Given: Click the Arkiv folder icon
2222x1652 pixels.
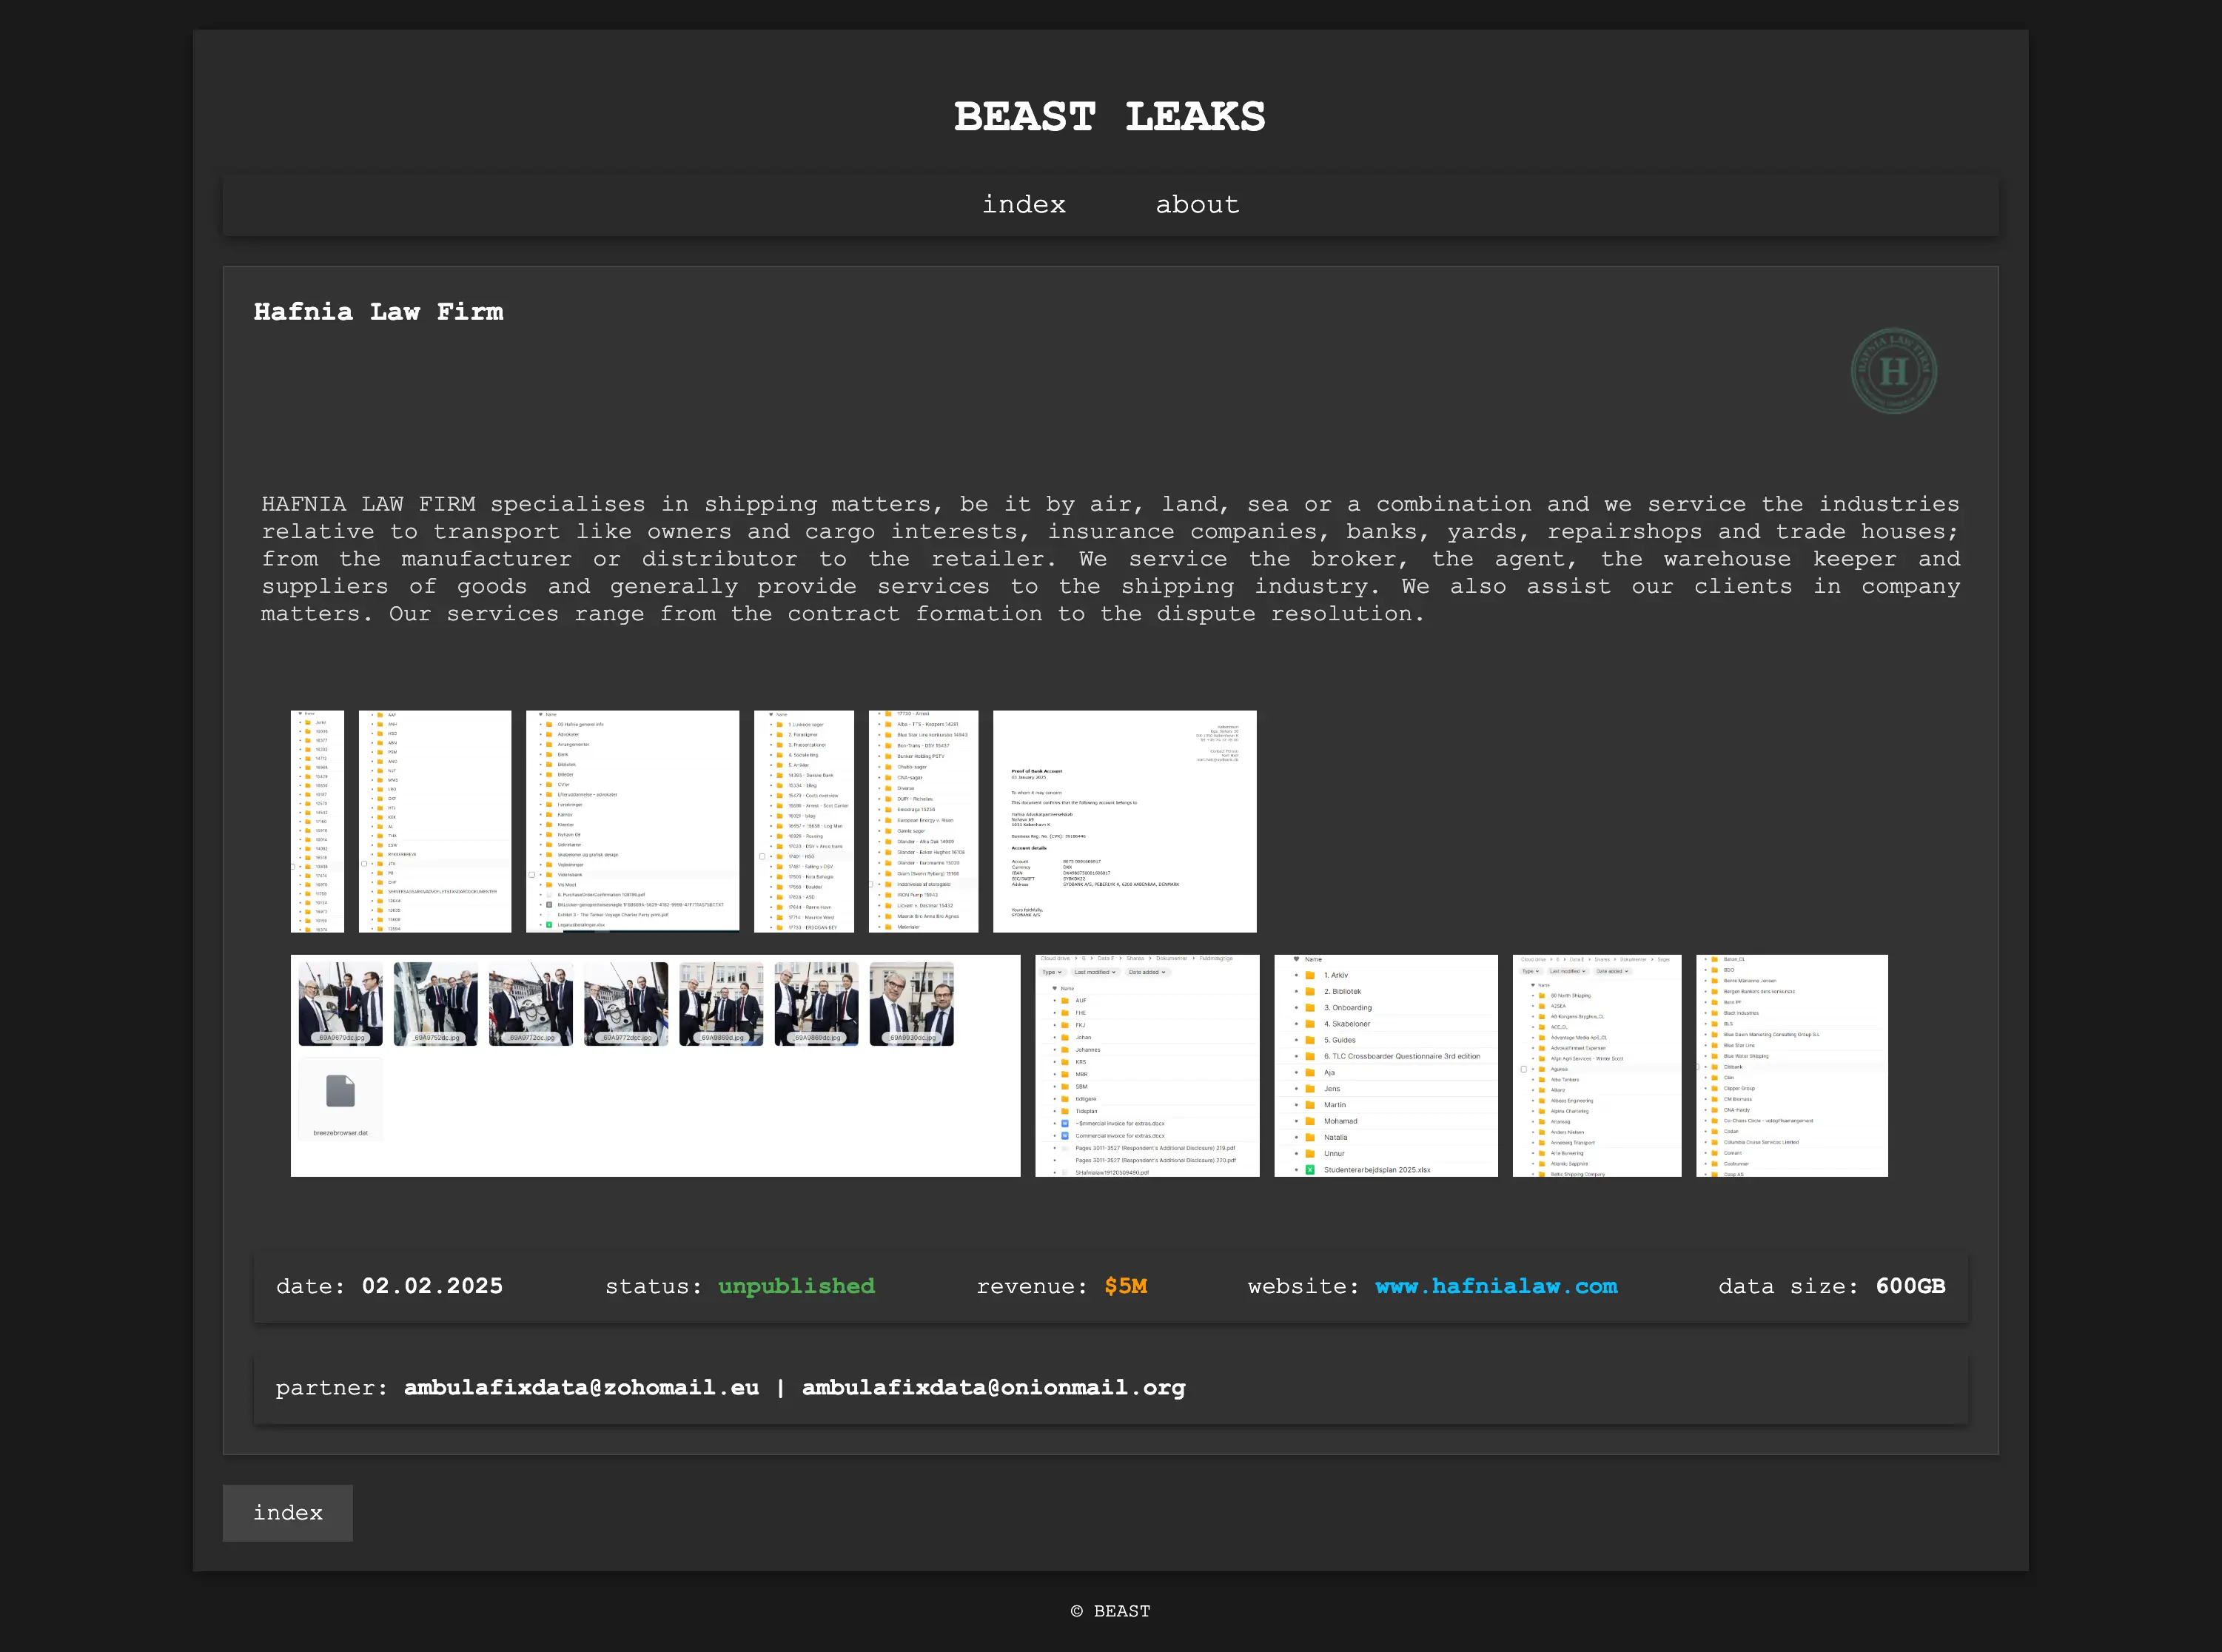Looking at the screenshot, I should pos(1310,975).
